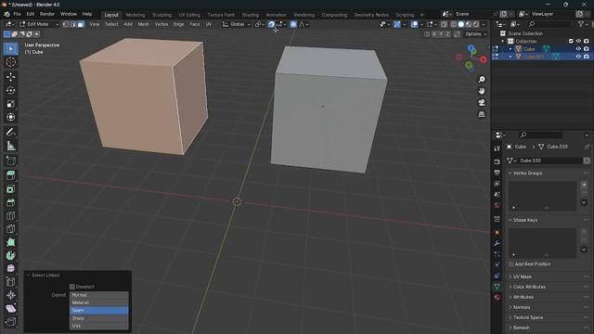Switch to the Modeling workspace tab
Viewport: 594px width, 334px height.
(x=136, y=15)
